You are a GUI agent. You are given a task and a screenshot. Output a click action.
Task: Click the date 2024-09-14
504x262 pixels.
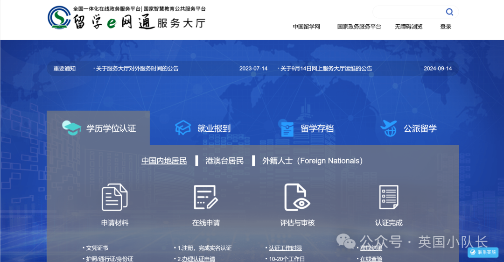438,69
